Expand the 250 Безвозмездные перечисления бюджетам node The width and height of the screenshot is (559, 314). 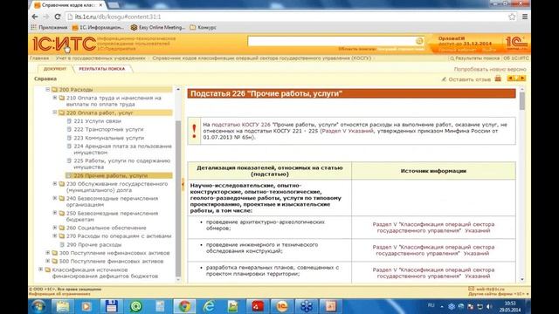55,213
